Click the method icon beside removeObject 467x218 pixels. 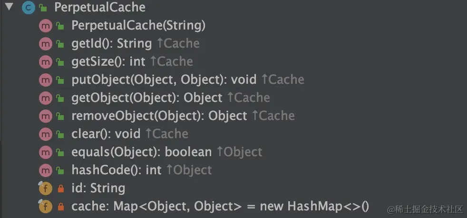[45, 116]
